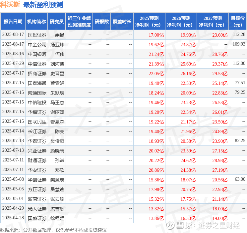Click the 最新盈利预测 heading
This screenshot has height=233, width=247.
point(43,5)
